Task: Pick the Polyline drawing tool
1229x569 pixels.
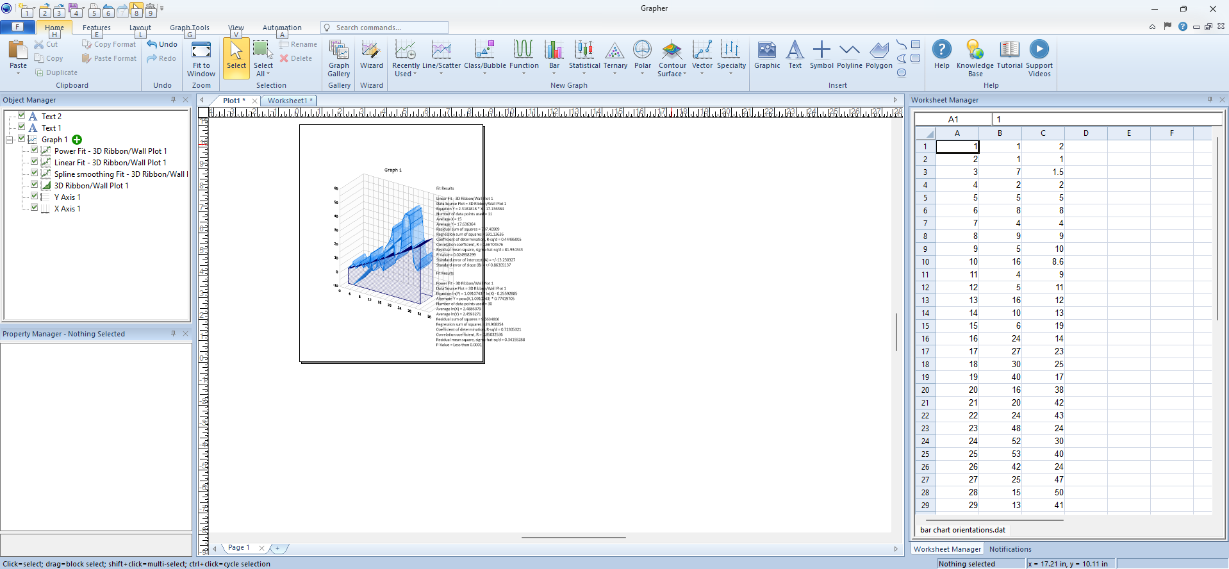Action: pos(850,55)
